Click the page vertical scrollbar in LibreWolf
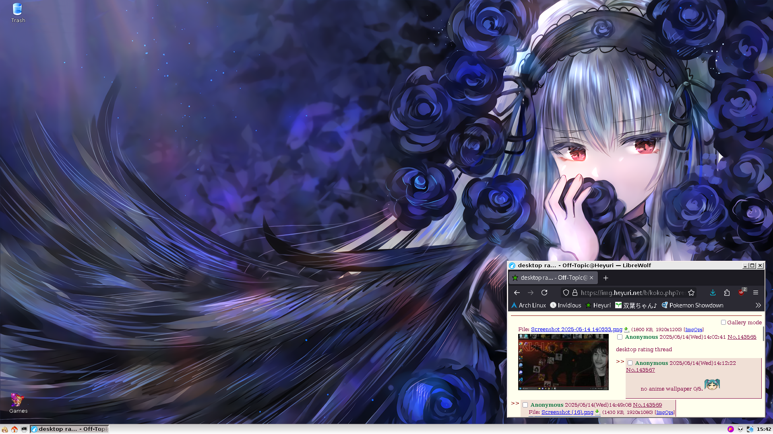The height and width of the screenshot is (434, 773). point(763,334)
